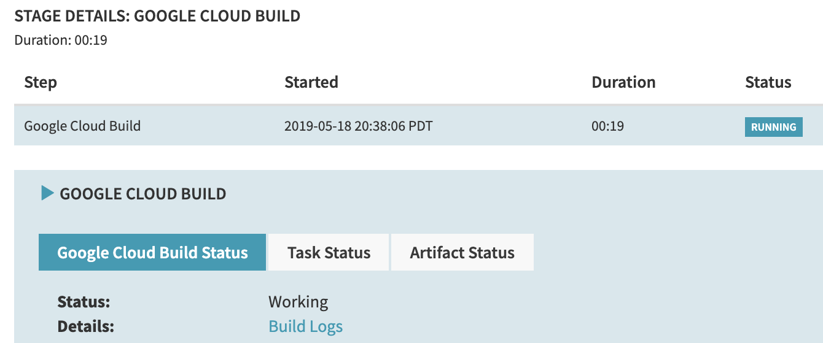
Task: Switch to the Artifact Status tab
Action: [462, 252]
